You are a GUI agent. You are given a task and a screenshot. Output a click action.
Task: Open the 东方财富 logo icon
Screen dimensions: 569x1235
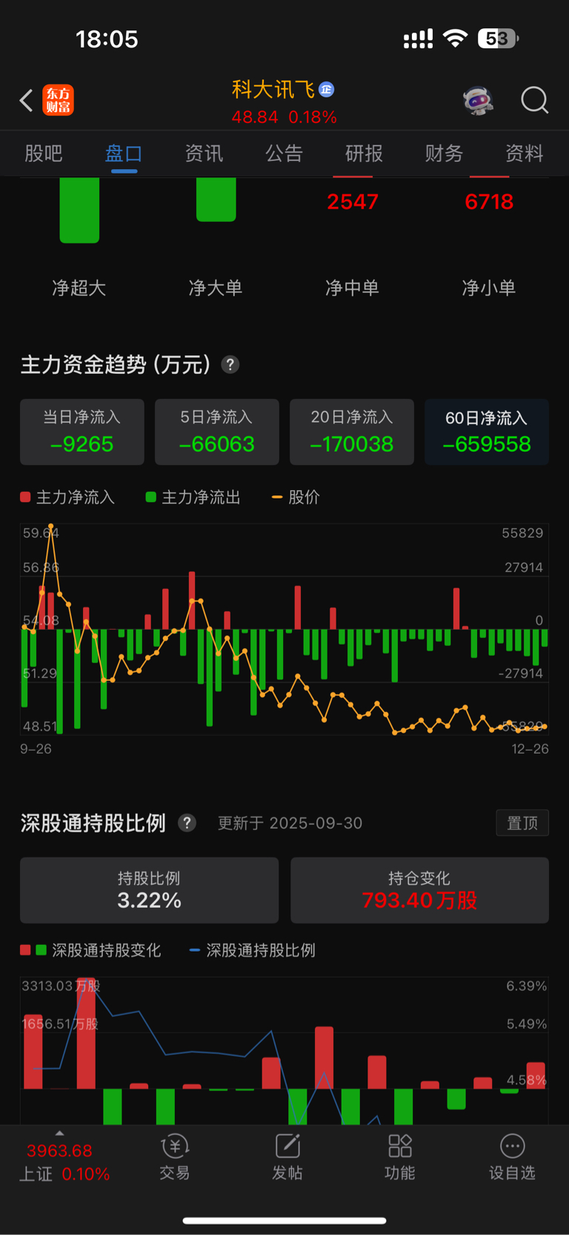click(59, 100)
